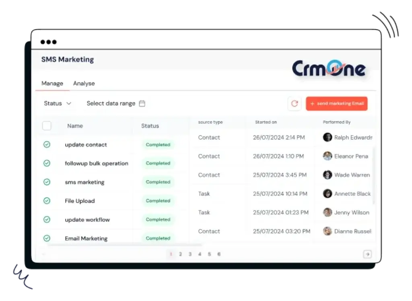Click the name Ralph Edwards

(353, 137)
